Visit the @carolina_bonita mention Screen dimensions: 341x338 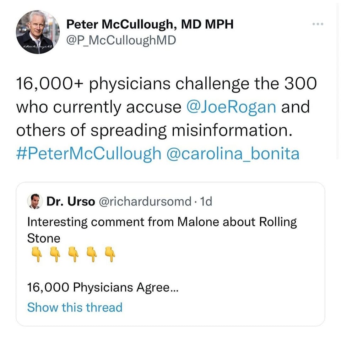[233, 154]
